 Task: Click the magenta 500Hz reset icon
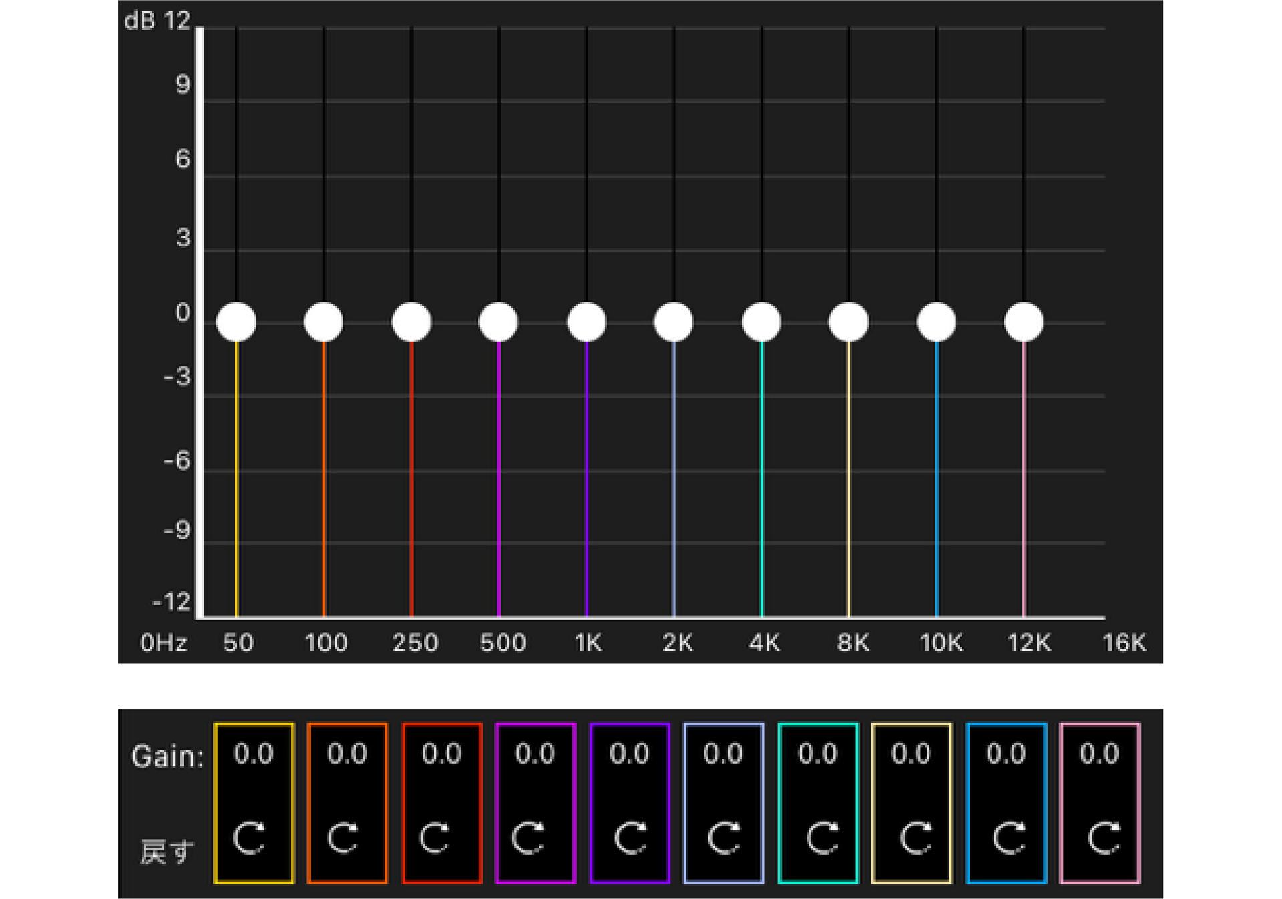529,838
